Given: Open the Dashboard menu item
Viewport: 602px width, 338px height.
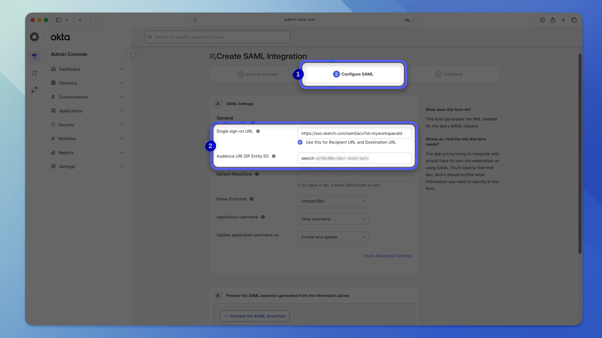Looking at the screenshot, I should pyautogui.click(x=87, y=69).
